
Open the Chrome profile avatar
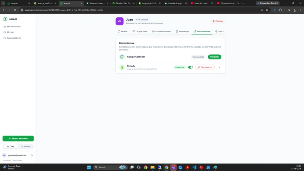(295, 10)
